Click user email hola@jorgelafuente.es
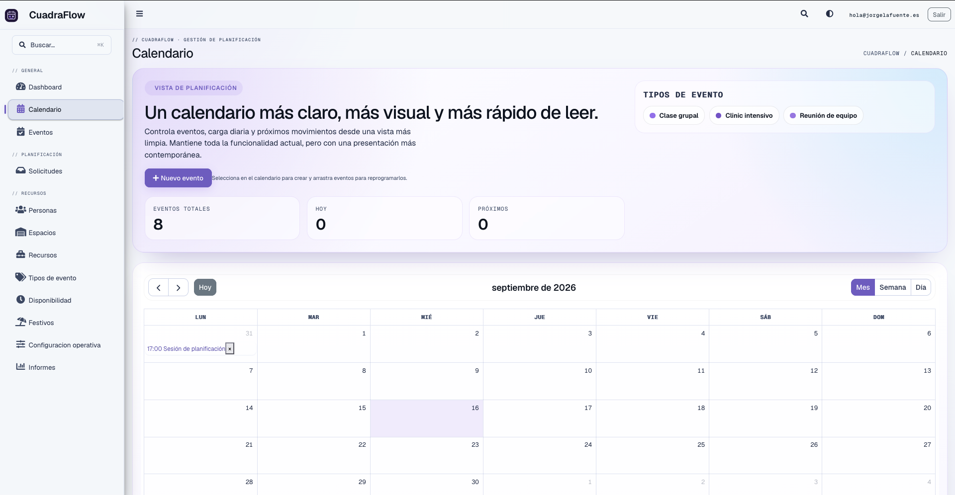This screenshot has width=955, height=495. [884, 15]
